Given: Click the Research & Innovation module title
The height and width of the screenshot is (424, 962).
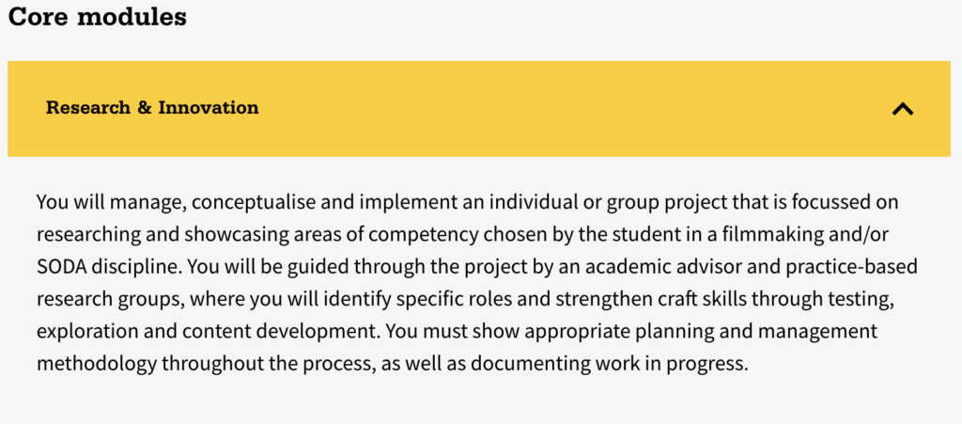Looking at the screenshot, I should [152, 108].
